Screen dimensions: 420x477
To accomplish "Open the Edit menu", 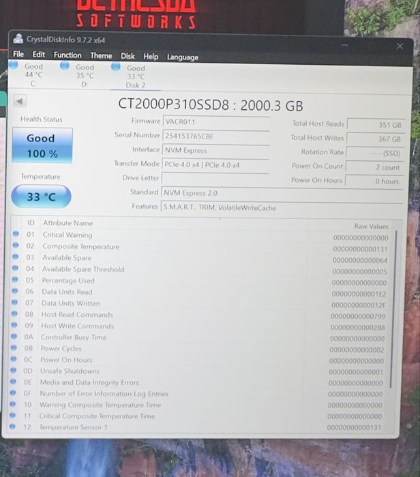I will click(39, 55).
